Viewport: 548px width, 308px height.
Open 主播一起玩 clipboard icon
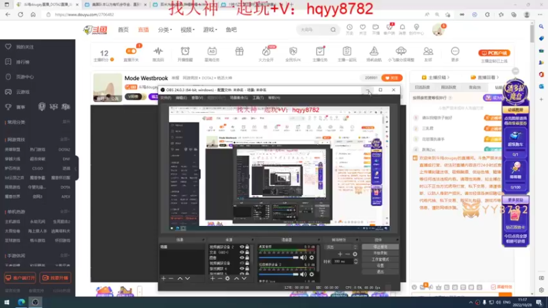(x=347, y=51)
